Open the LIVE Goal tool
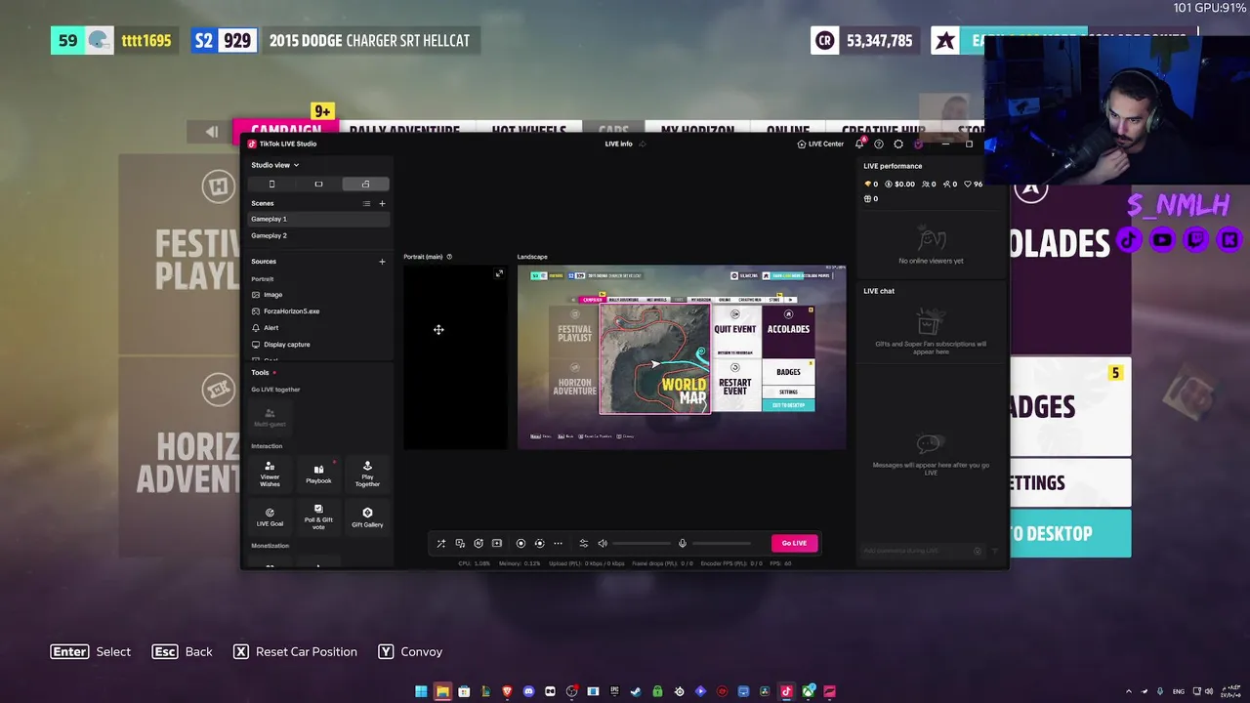This screenshot has height=703, width=1250. [270, 517]
